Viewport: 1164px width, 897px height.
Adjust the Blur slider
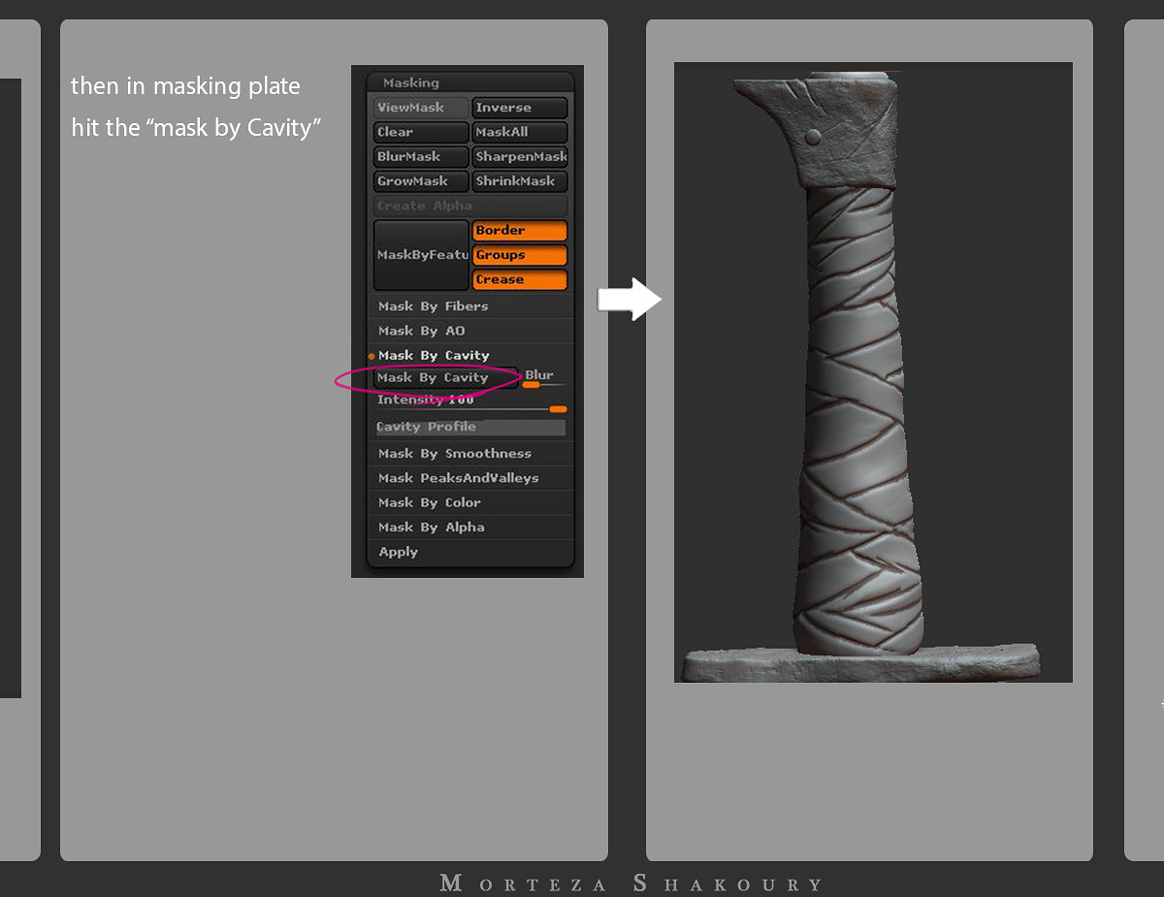545,378
